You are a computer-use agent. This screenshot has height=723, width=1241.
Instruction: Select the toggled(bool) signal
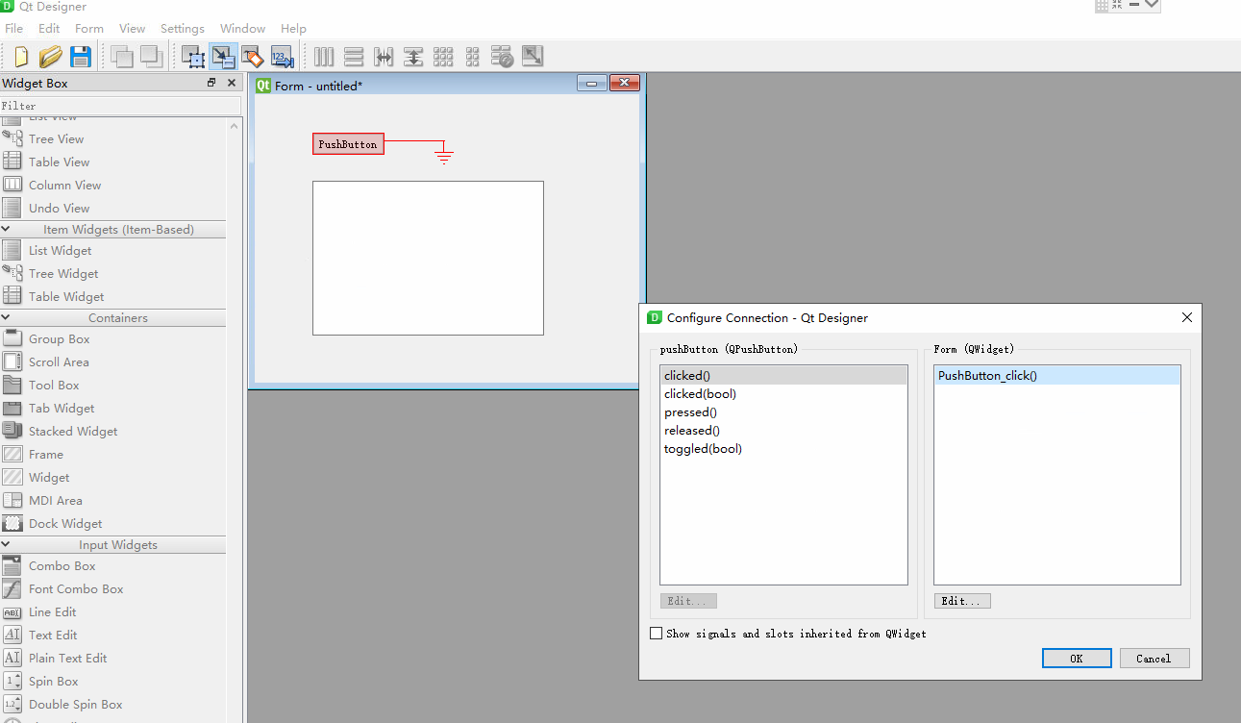tap(703, 449)
